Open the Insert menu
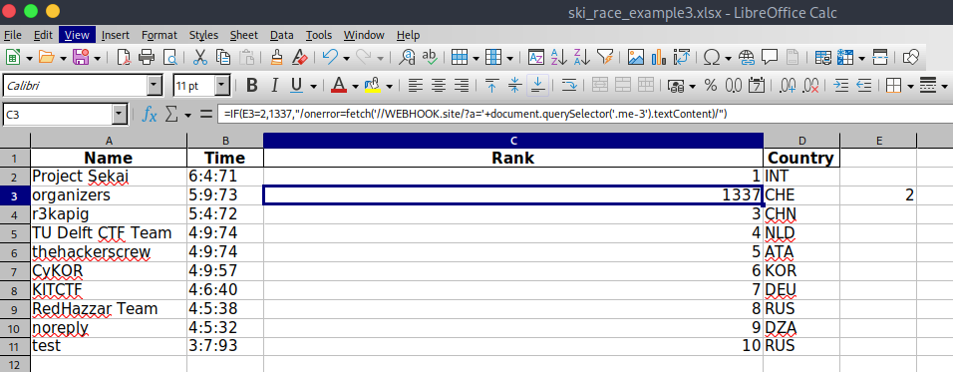Viewport: 953px width, 372px height. coord(116,35)
